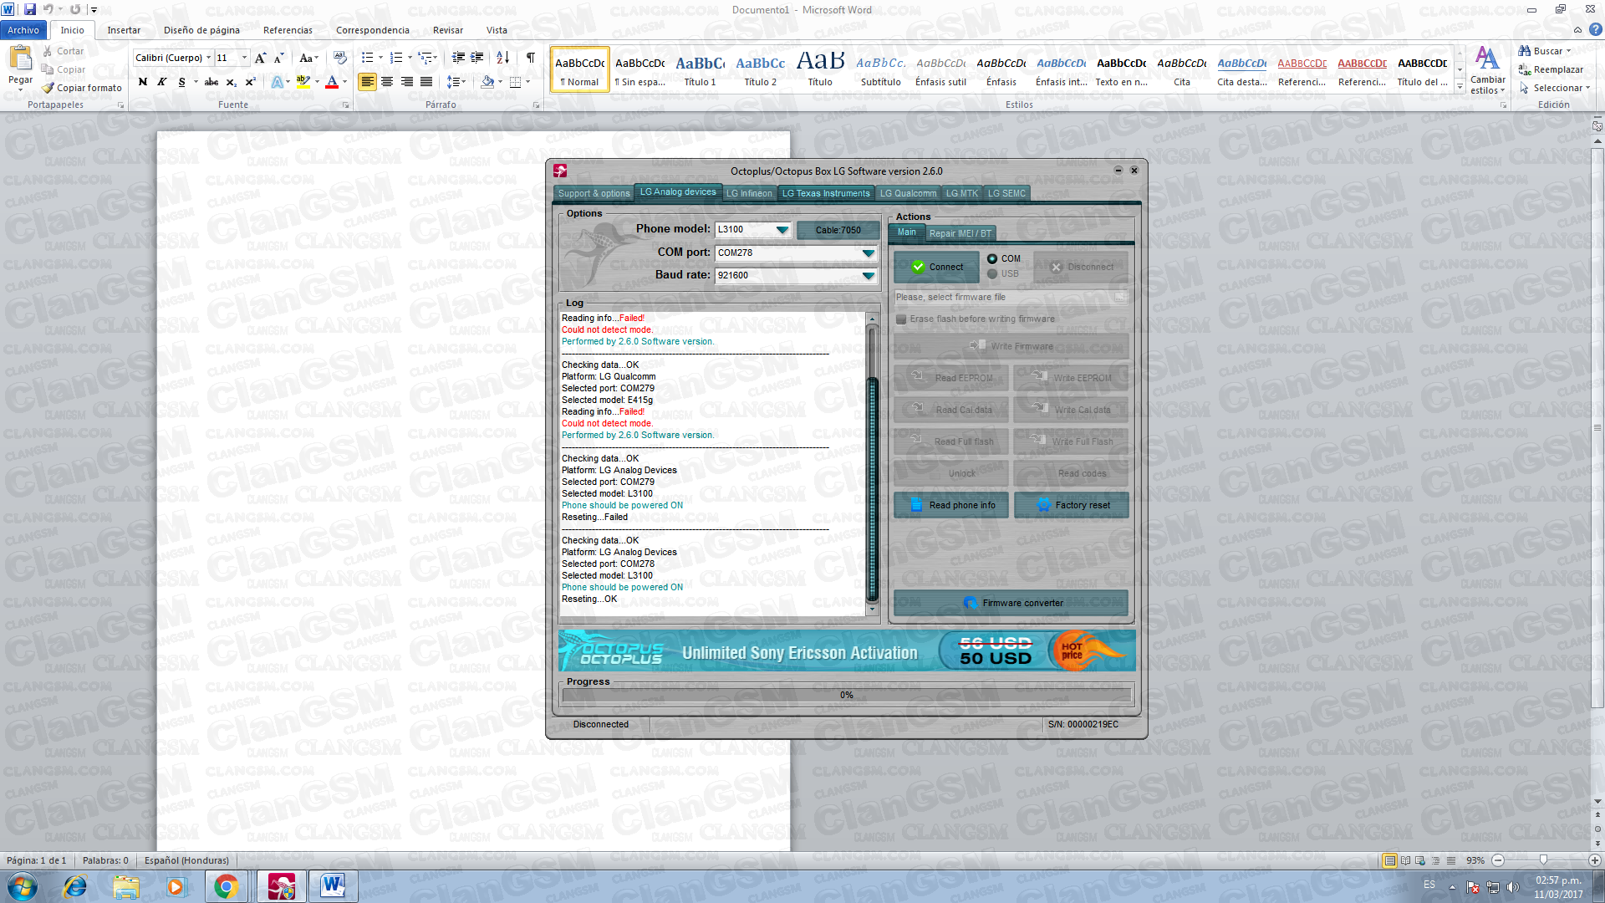Select the USB connection radio button
Viewport: 1605px width, 903px height.
coord(992,274)
